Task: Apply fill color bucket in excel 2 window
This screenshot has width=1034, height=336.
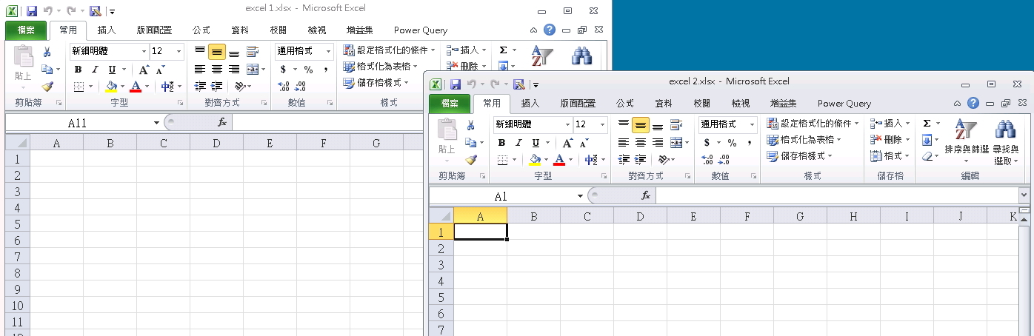Action: tap(536, 160)
